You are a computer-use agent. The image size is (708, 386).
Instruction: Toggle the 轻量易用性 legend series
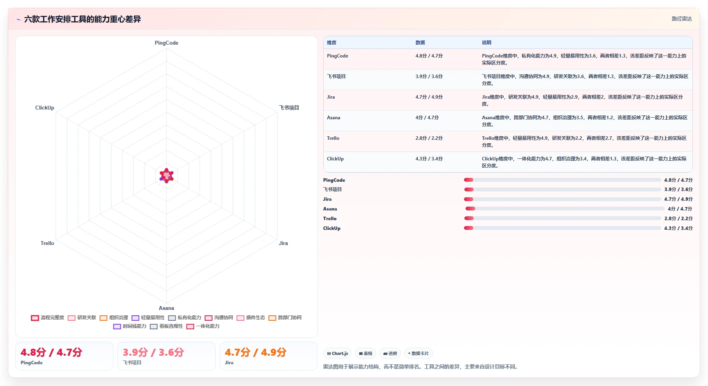(x=148, y=318)
